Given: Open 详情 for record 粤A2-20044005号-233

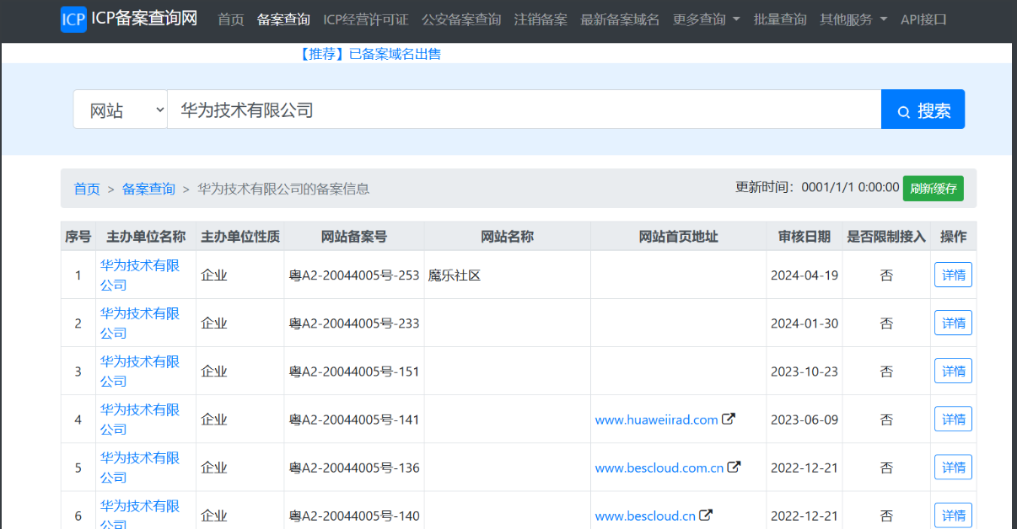Looking at the screenshot, I should click(953, 323).
